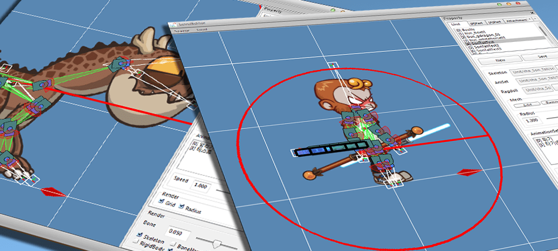
Task: Click the red arrow gizmo beside the monkey
Action: point(469,172)
